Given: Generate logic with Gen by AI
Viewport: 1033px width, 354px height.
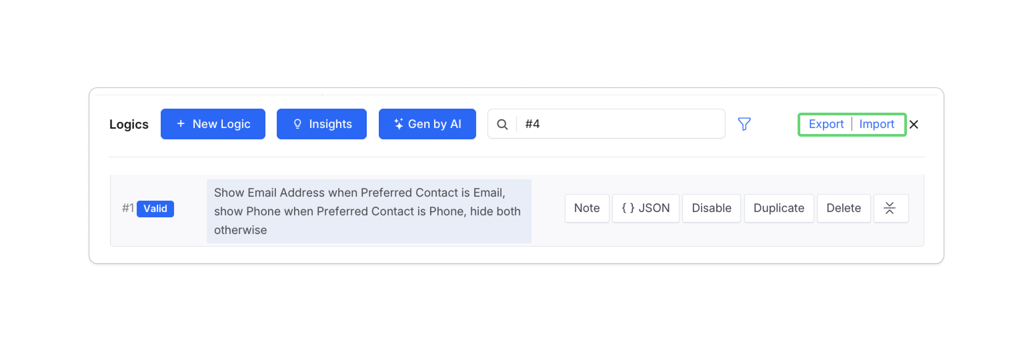Looking at the screenshot, I should pyautogui.click(x=427, y=124).
